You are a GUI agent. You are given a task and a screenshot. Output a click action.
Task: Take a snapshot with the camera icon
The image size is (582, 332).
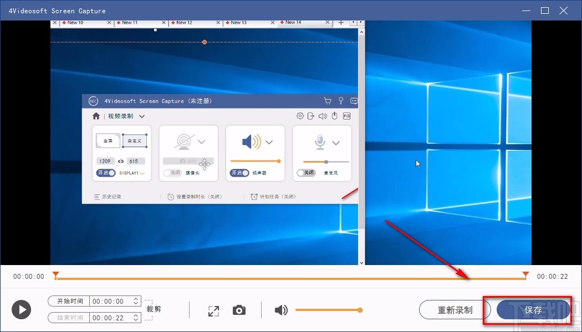pyautogui.click(x=239, y=310)
